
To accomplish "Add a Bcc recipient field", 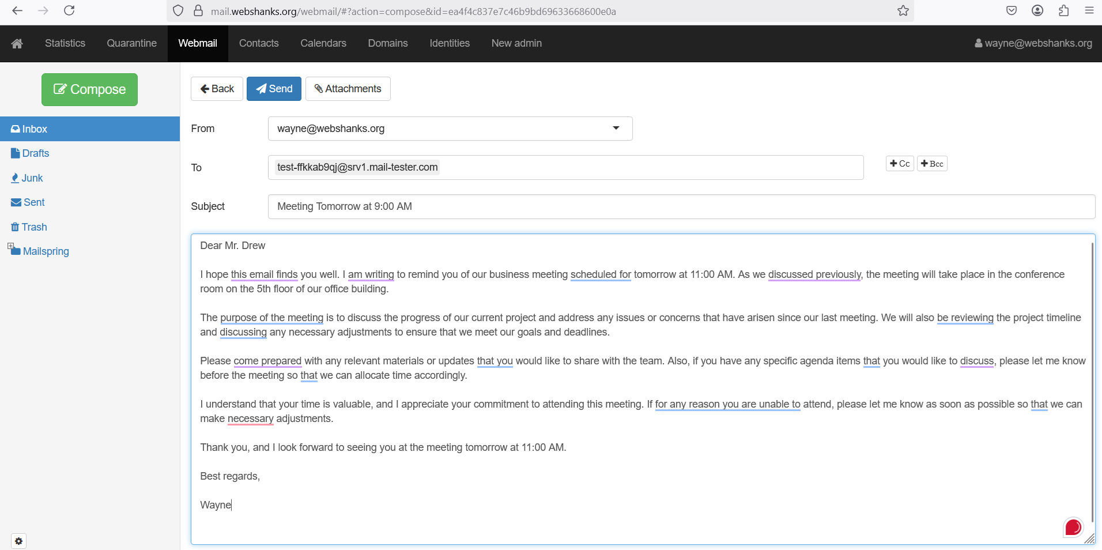I will [x=932, y=164].
